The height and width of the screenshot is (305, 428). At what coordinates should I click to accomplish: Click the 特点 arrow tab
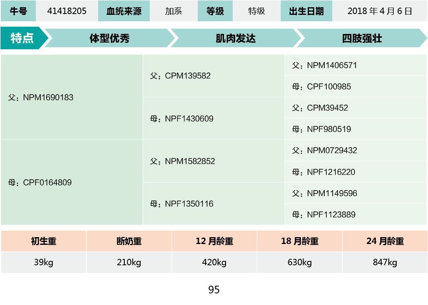[x=22, y=39]
